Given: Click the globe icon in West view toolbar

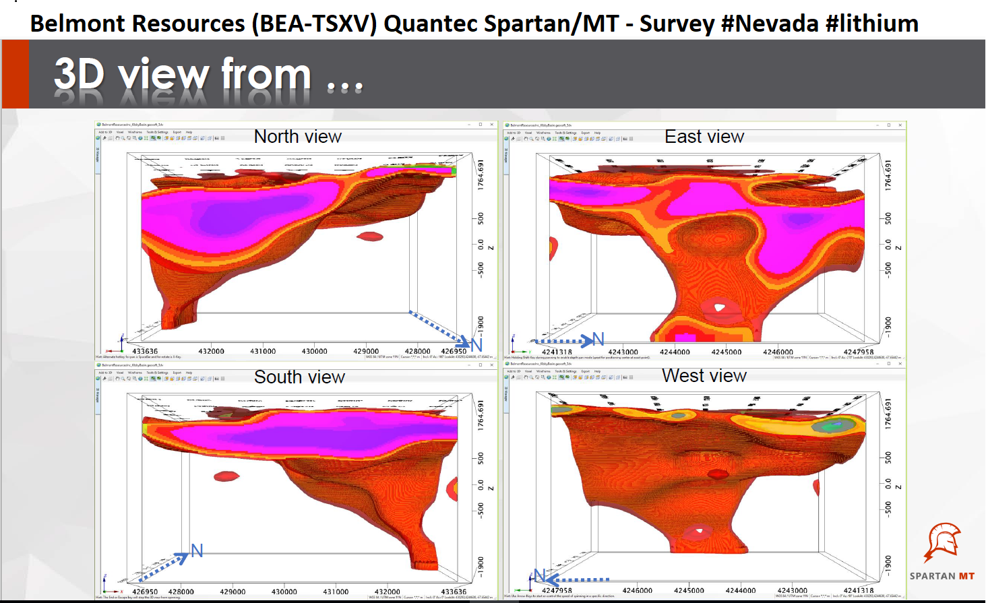Looking at the screenshot, I should click(549, 377).
